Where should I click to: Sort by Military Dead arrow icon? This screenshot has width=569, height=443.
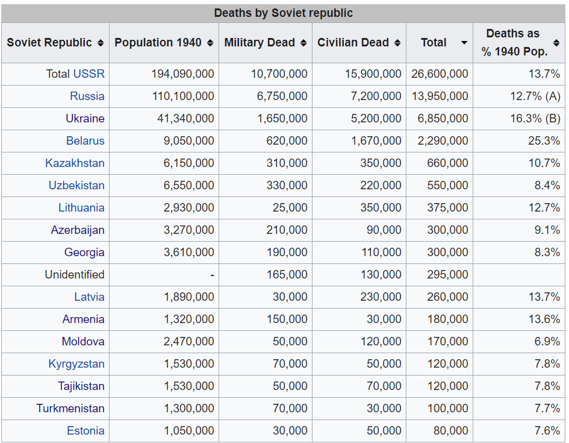(303, 43)
